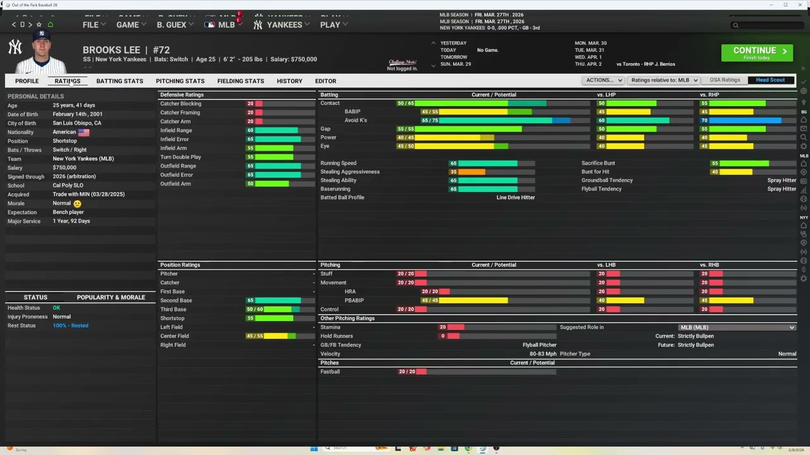This screenshot has height=455, width=810.
Task: Open the home icon under the NYY sidebar section
Action: (x=804, y=226)
